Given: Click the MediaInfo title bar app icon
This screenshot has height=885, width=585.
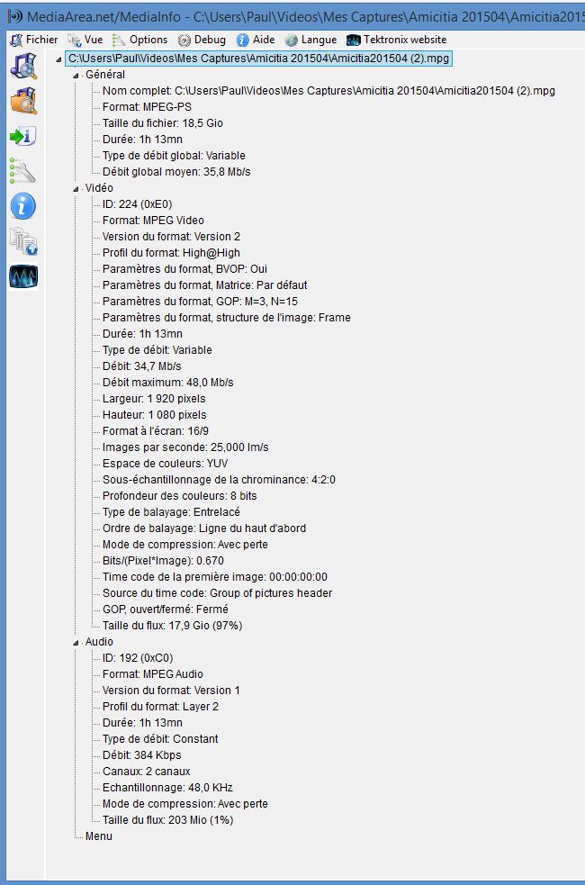Looking at the screenshot, I should (x=16, y=16).
